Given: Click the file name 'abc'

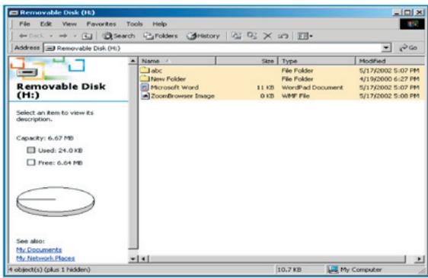Looking at the screenshot, I should coord(156,71).
